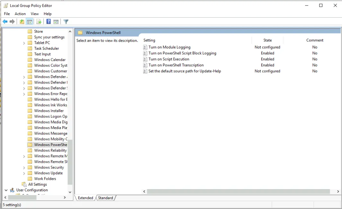
Task: Open Help via the question mark icon
Action: coord(49,22)
